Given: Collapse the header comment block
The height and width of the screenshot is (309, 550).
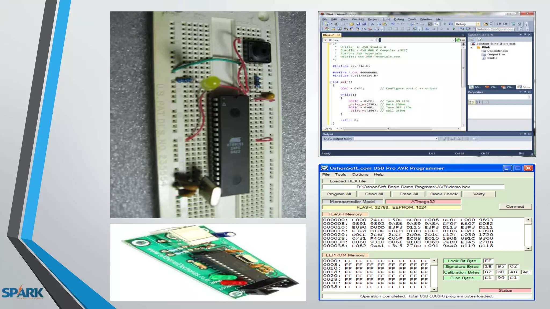Looking at the screenshot, I should [331, 44].
